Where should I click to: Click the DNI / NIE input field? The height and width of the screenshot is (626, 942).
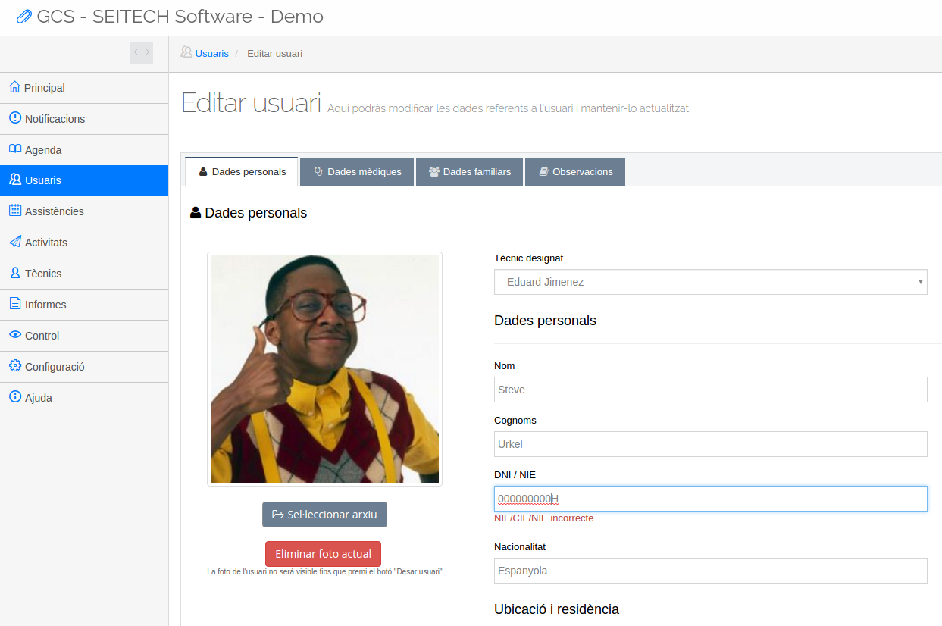(x=711, y=499)
